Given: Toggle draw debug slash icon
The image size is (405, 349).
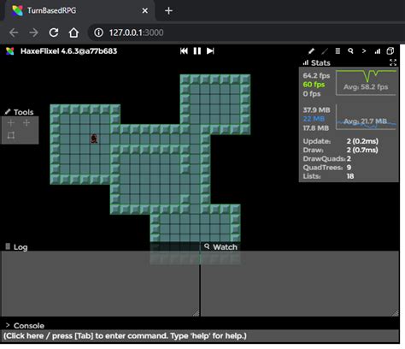Looking at the screenshot, I should click(325, 51).
